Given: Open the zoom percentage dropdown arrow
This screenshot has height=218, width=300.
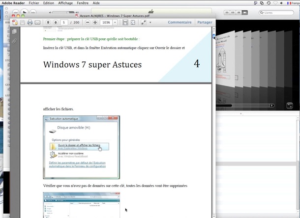Looking at the screenshot, I should click(x=115, y=23).
